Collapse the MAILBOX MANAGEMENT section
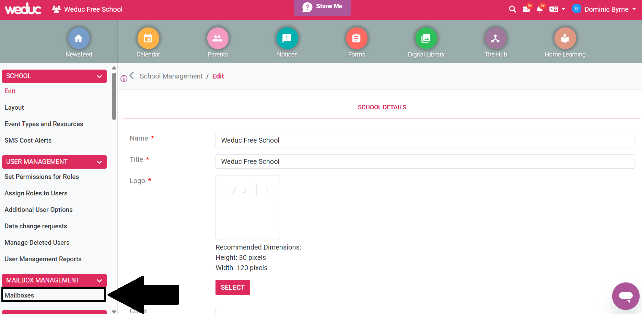Viewport: 642px width, 314px height. click(x=99, y=280)
